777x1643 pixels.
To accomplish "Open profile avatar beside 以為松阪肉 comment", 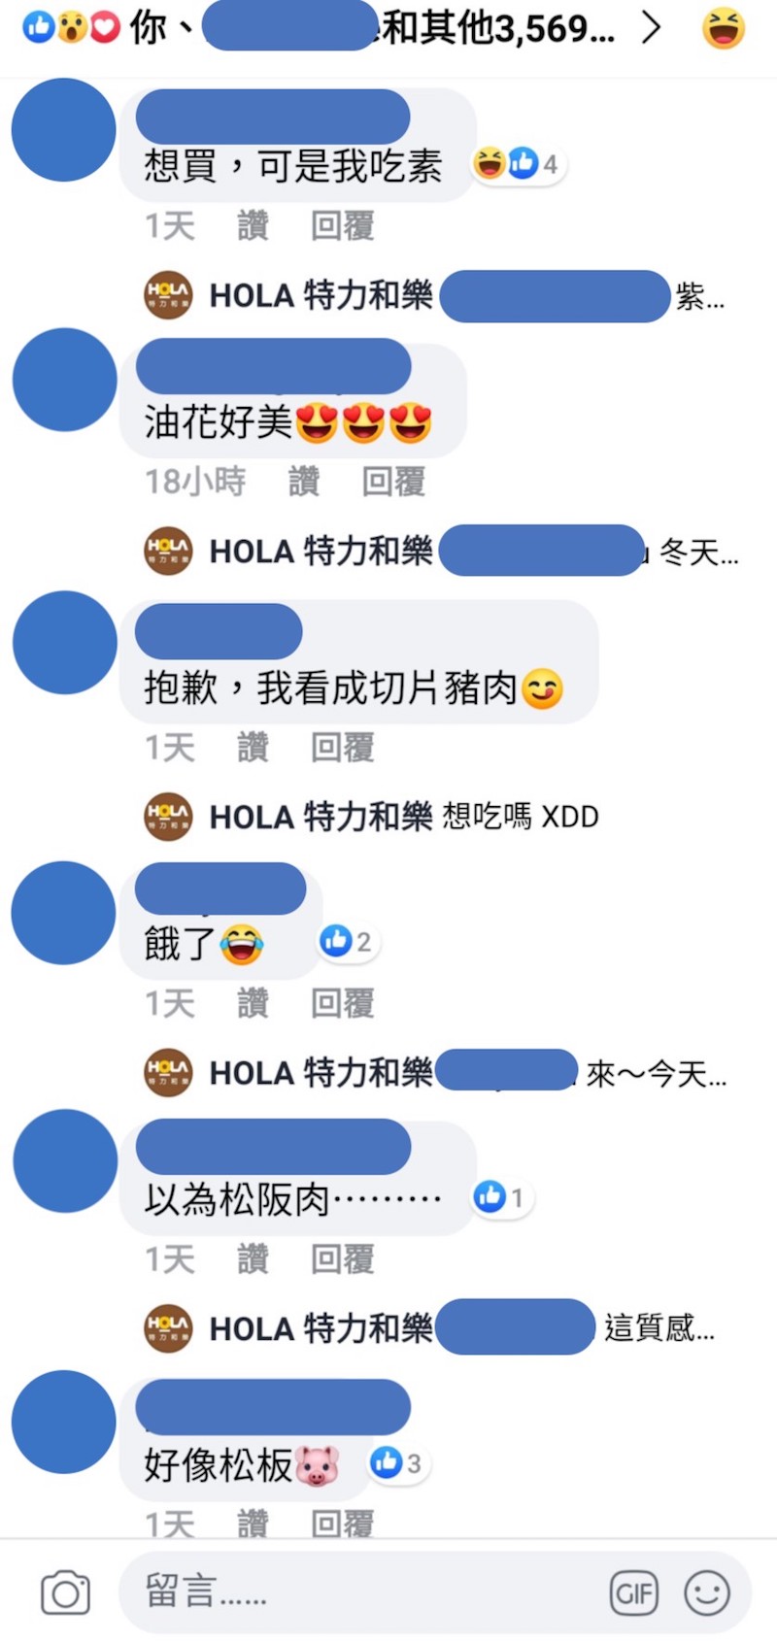I will click(64, 1161).
